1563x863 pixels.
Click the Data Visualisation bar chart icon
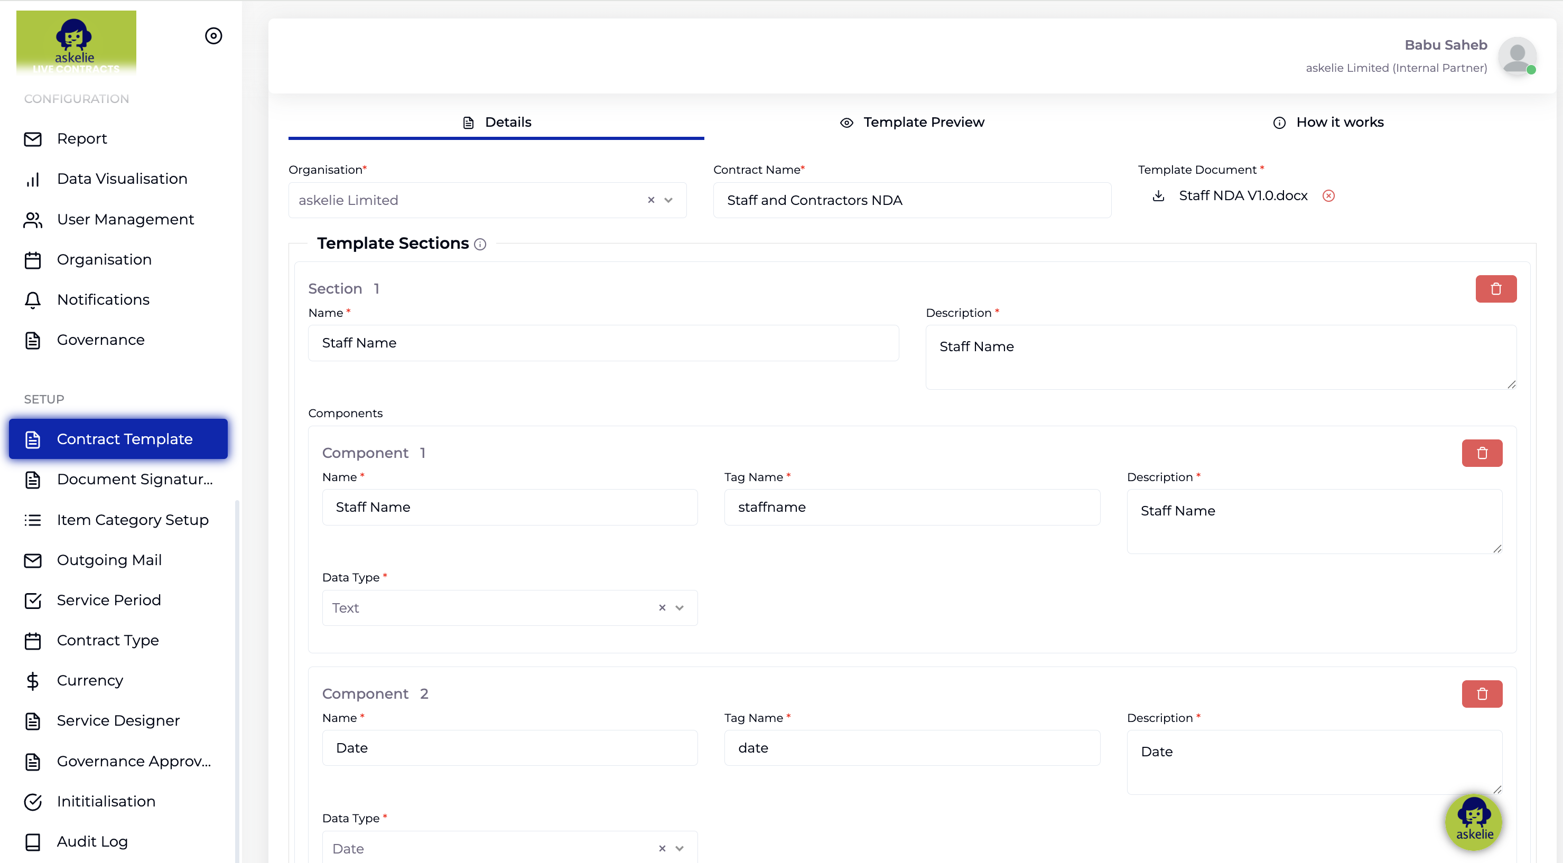pos(33,180)
